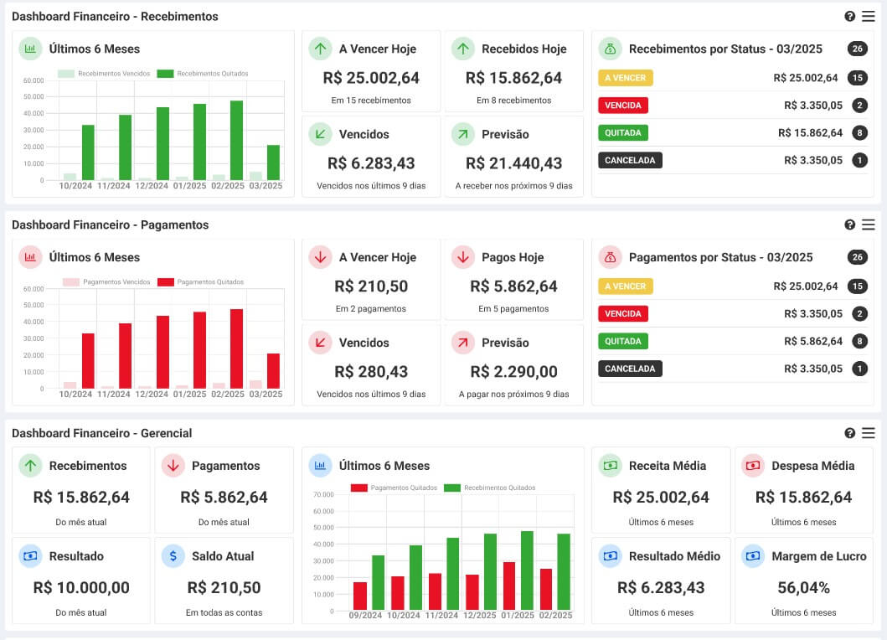This screenshot has width=887, height=640.
Task: Open the Gerencial dashboard hamburger menu
Action: click(x=869, y=433)
